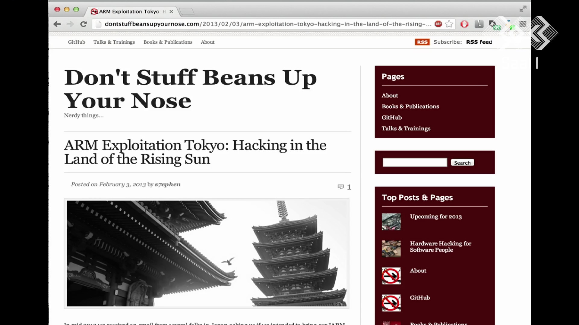Open a new tab with the blank tab button
Image resolution: width=579 pixels, height=325 pixels.
click(187, 12)
